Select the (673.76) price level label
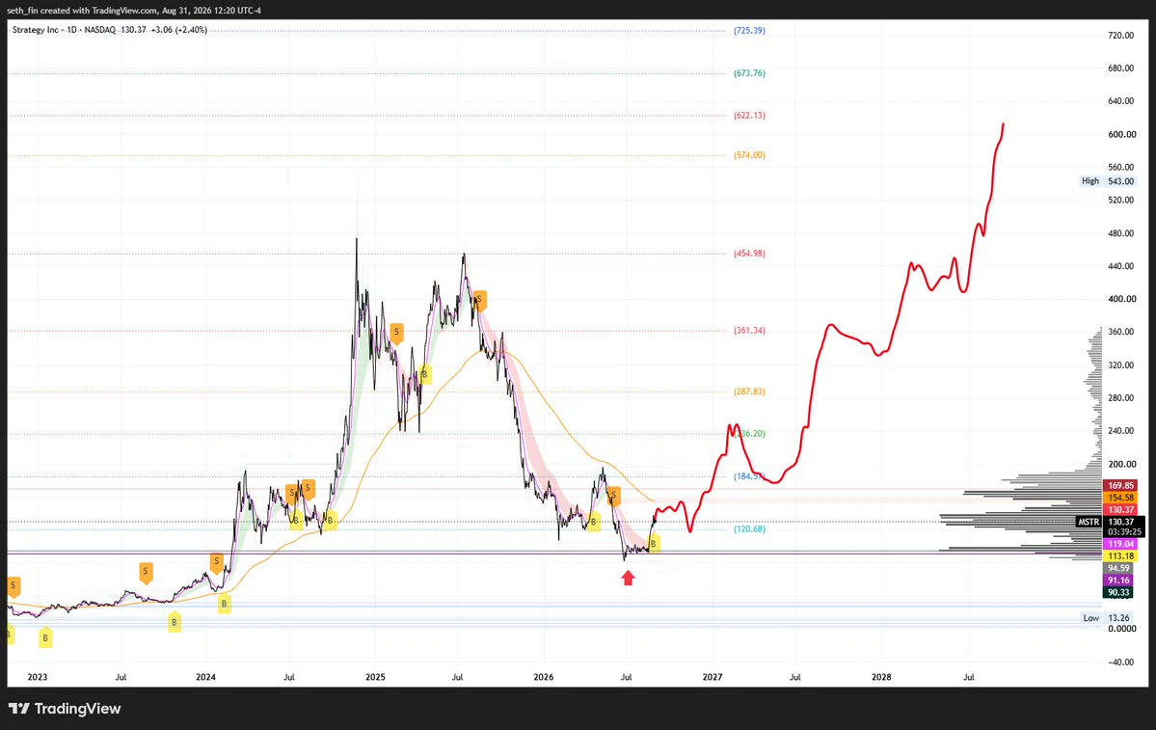Screen dimensions: 1156x730 pos(749,73)
